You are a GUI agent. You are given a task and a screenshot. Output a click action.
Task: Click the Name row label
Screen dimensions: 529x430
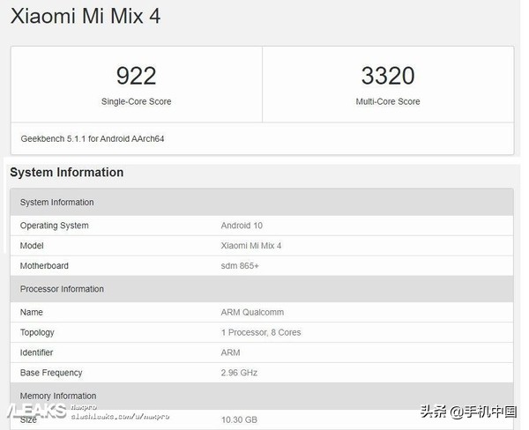tap(32, 312)
